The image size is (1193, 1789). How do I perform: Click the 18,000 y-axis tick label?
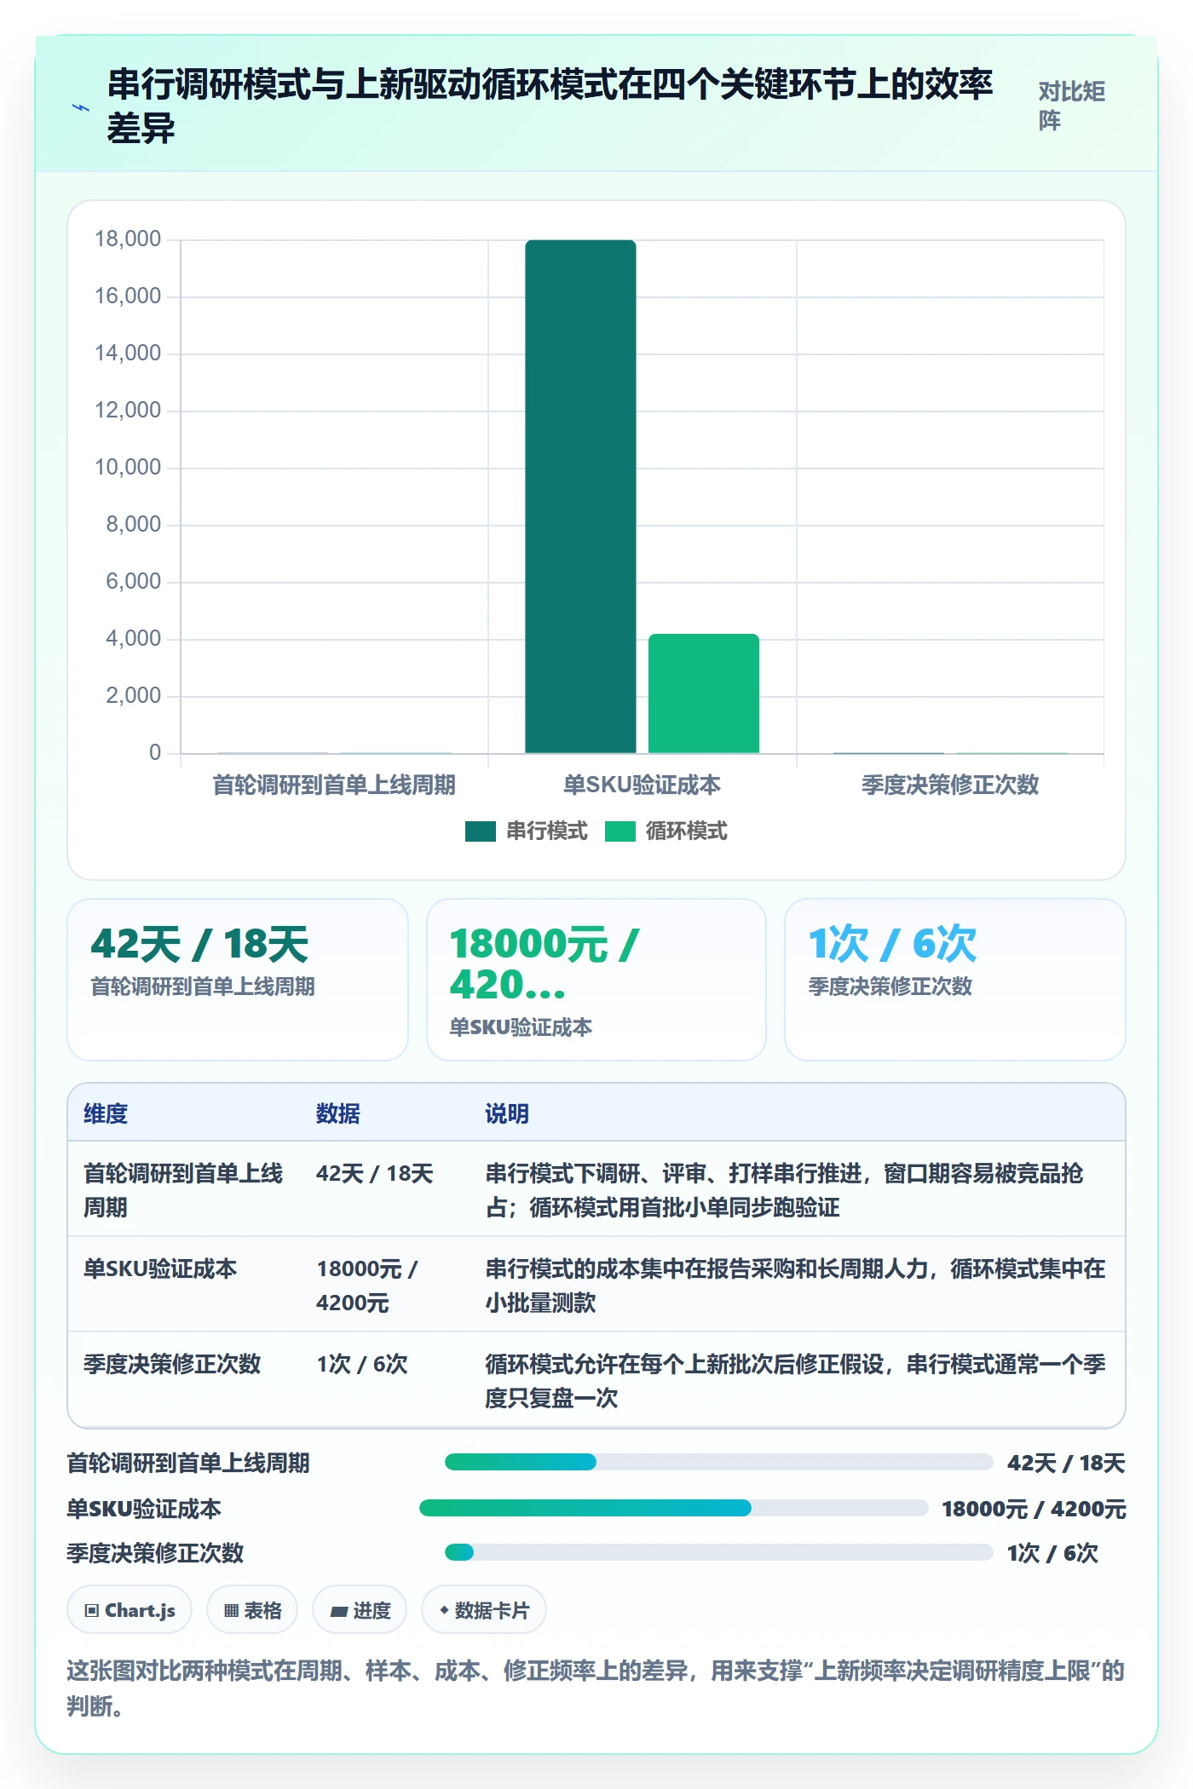click(x=128, y=239)
